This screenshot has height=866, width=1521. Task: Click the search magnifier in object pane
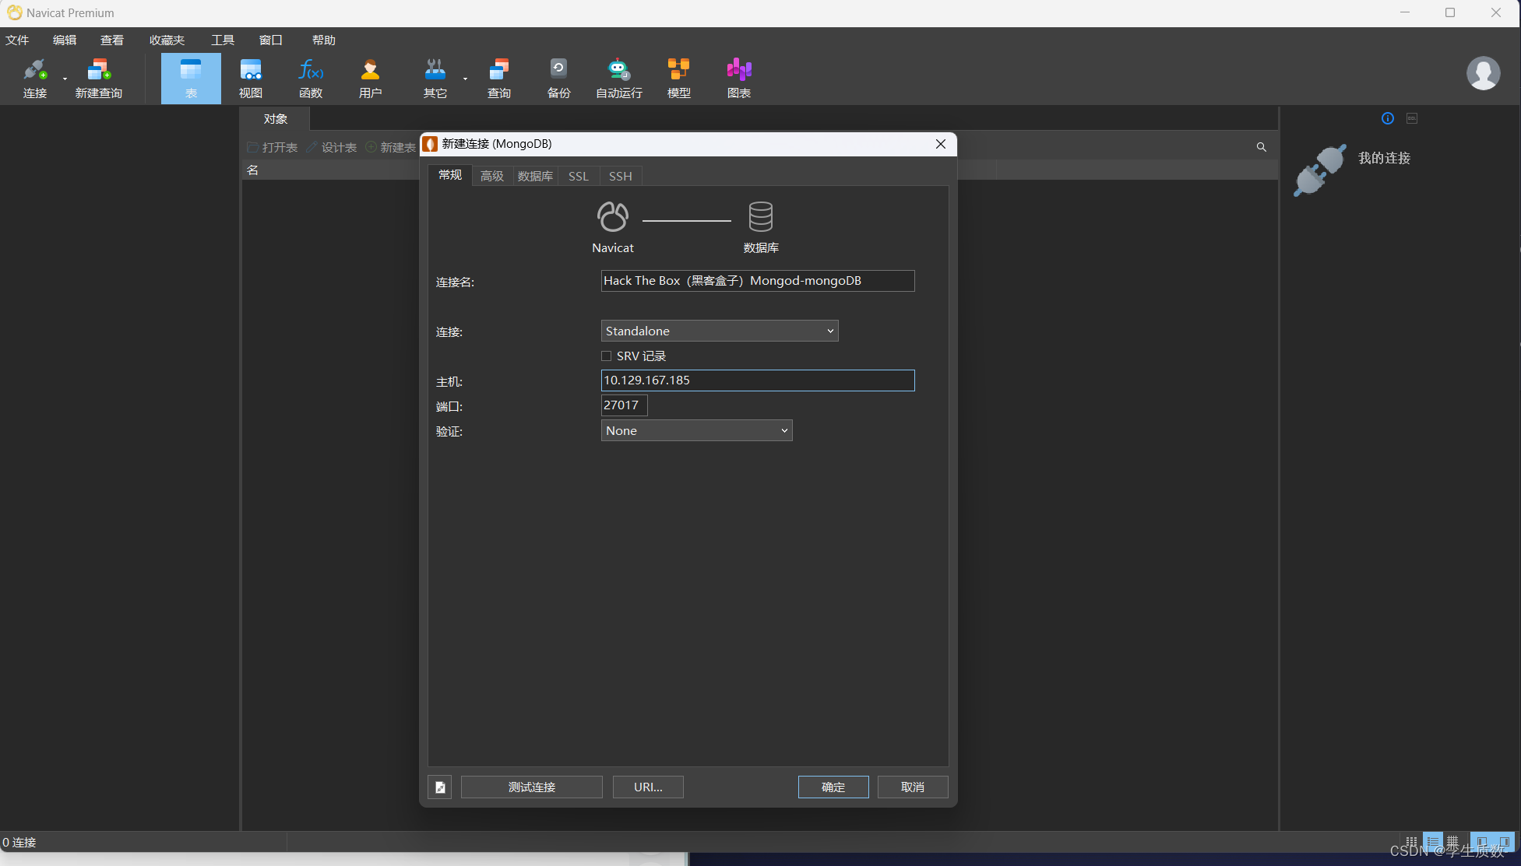click(x=1262, y=147)
